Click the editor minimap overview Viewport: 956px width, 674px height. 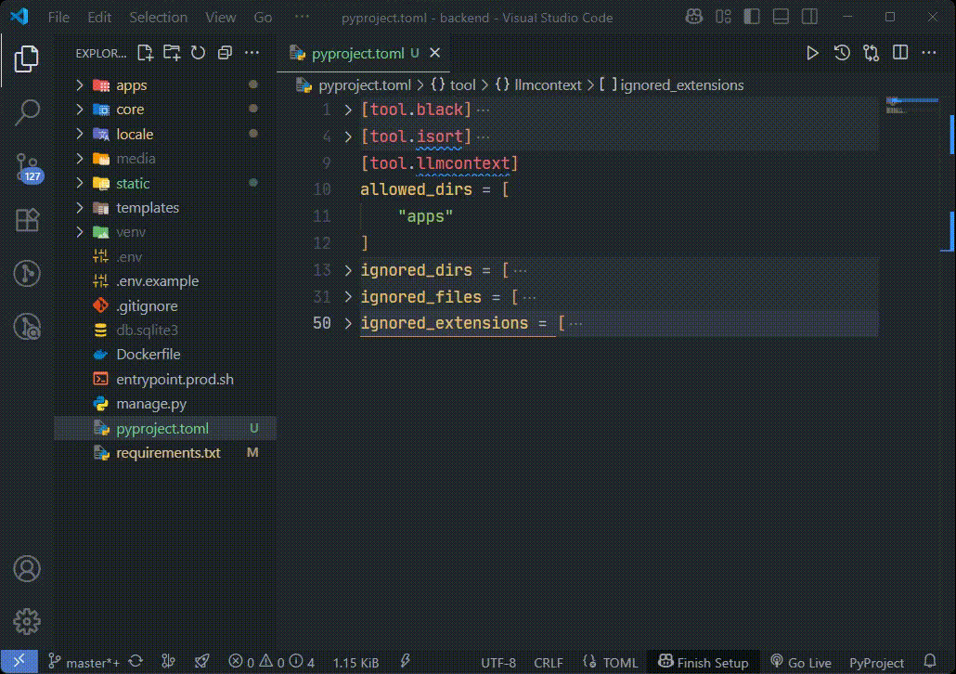912,106
